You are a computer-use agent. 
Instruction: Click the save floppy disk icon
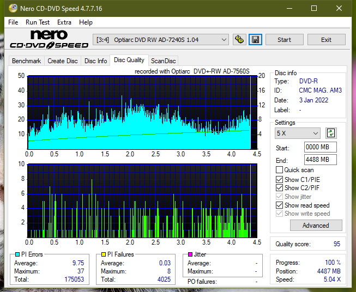click(x=256, y=40)
